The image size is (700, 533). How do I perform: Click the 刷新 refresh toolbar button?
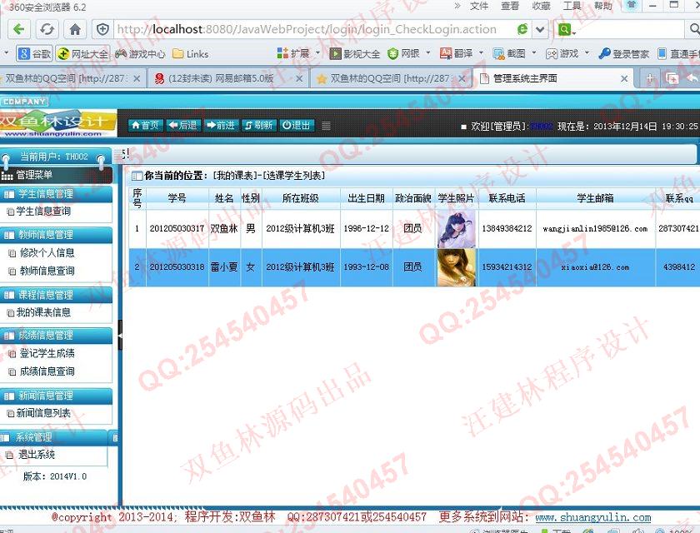[259, 125]
